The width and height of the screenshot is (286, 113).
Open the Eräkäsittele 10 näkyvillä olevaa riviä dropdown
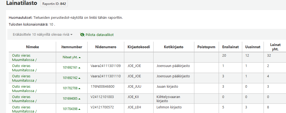42,35
